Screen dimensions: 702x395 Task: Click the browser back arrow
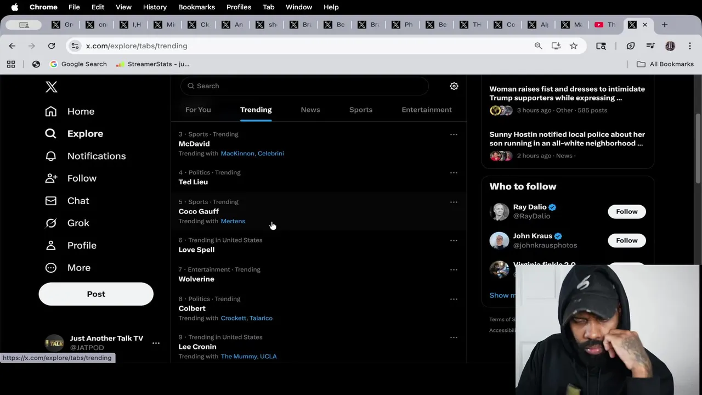[12, 46]
